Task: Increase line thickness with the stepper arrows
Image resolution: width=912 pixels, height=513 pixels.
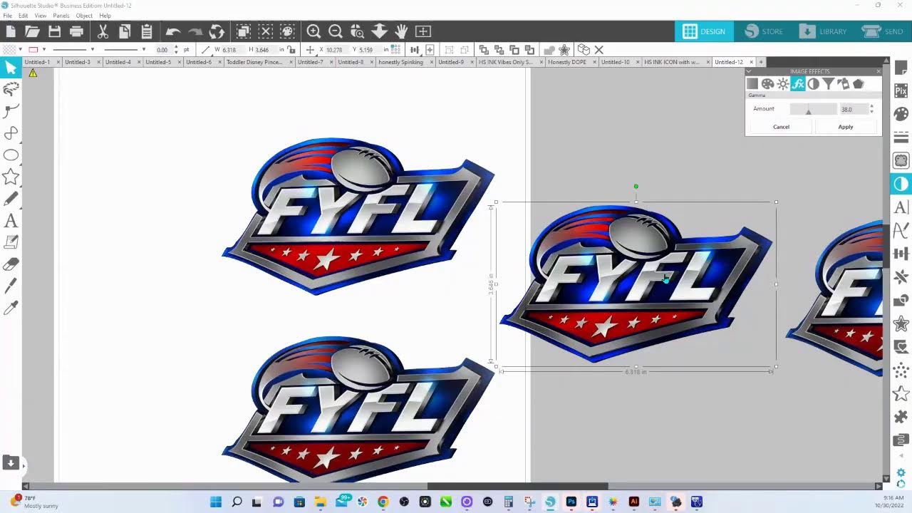Action: click(x=176, y=50)
